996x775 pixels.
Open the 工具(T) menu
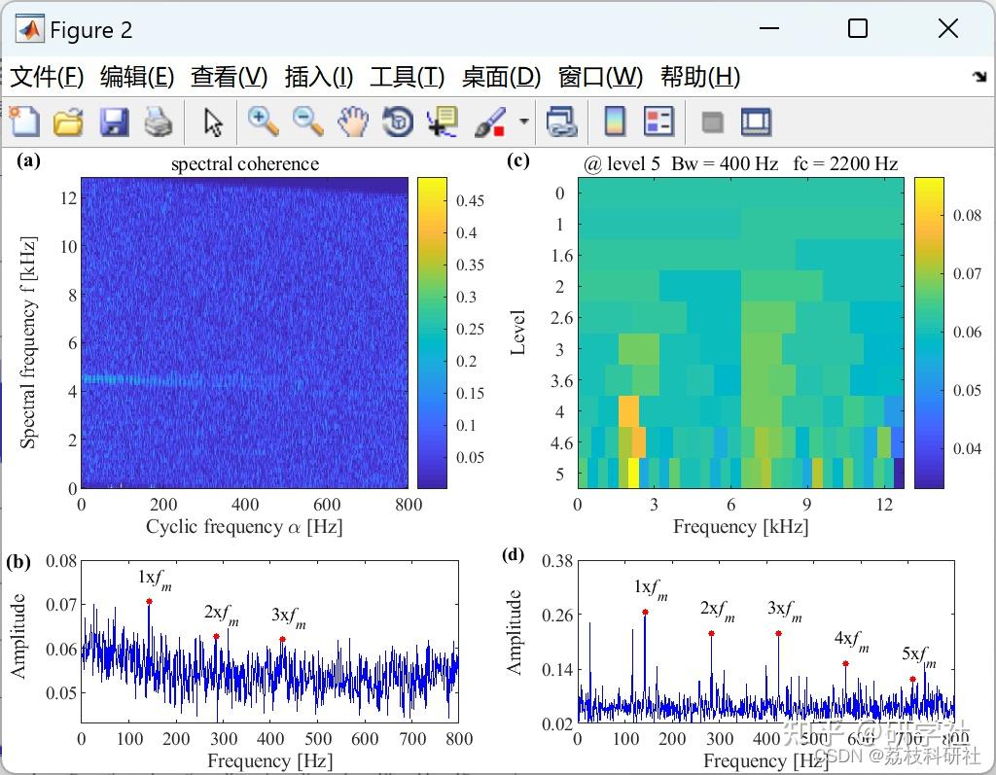(x=408, y=77)
